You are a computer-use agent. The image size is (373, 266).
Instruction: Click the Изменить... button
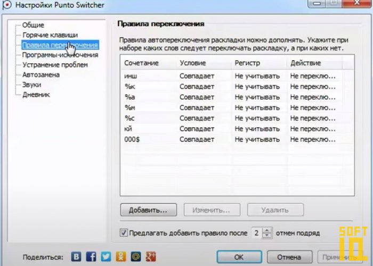pos(212,210)
